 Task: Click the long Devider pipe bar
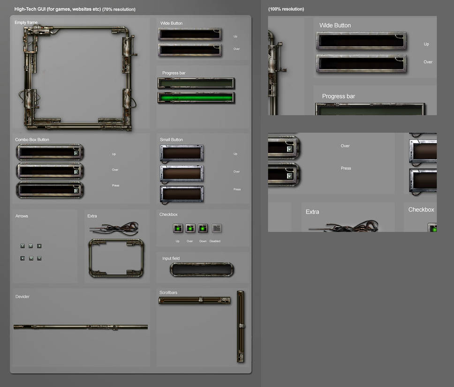click(81, 327)
